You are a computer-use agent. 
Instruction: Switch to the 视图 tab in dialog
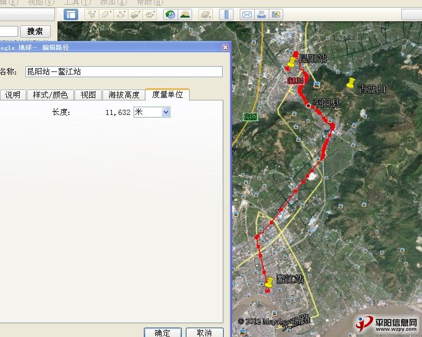tap(88, 95)
